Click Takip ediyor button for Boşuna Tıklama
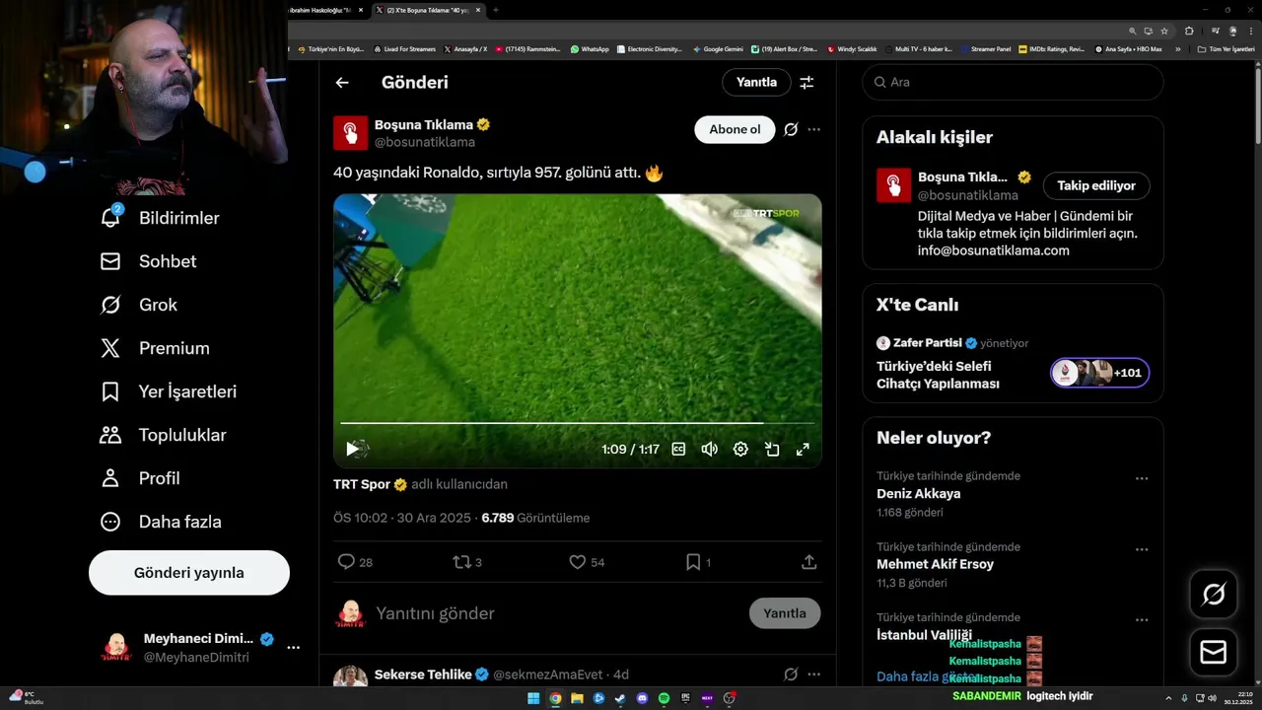Image resolution: width=1262 pixels, height=710 pixels. pos(1096,185)
